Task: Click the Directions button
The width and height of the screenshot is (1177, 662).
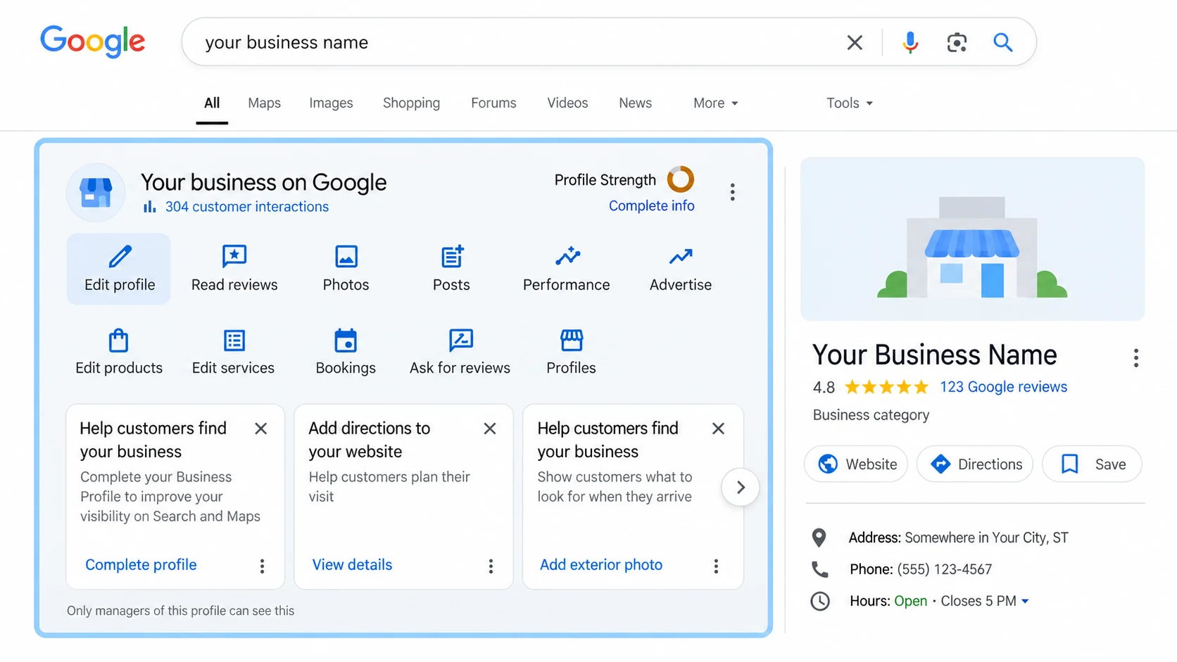Action: point(975,464)
